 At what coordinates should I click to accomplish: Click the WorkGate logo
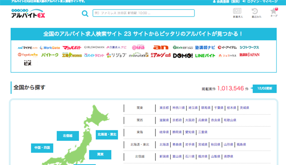tap(50, 48)
